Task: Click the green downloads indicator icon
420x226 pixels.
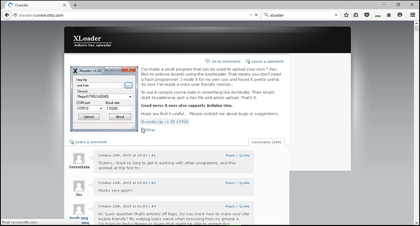Action: 378,16
